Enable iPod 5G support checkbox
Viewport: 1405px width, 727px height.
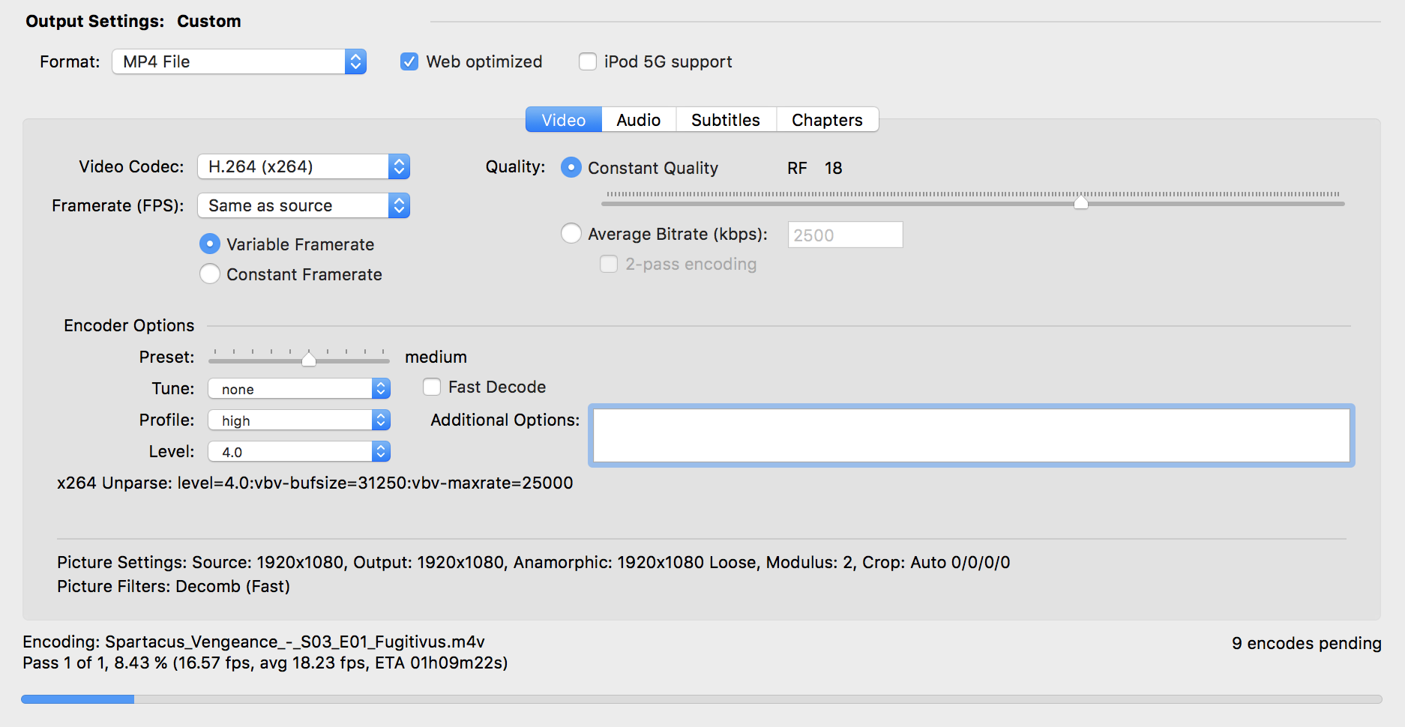click(x=588, y=61)
